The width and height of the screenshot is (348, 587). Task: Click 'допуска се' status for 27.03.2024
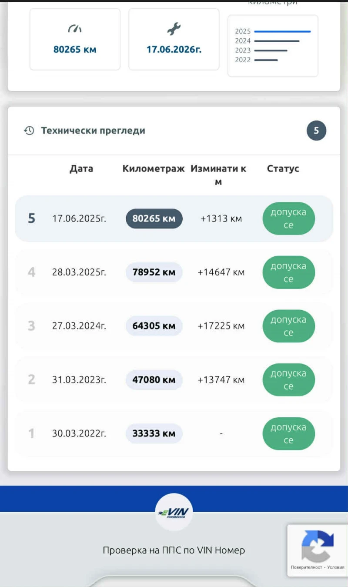pyautogui.click(x=288, y=326)
